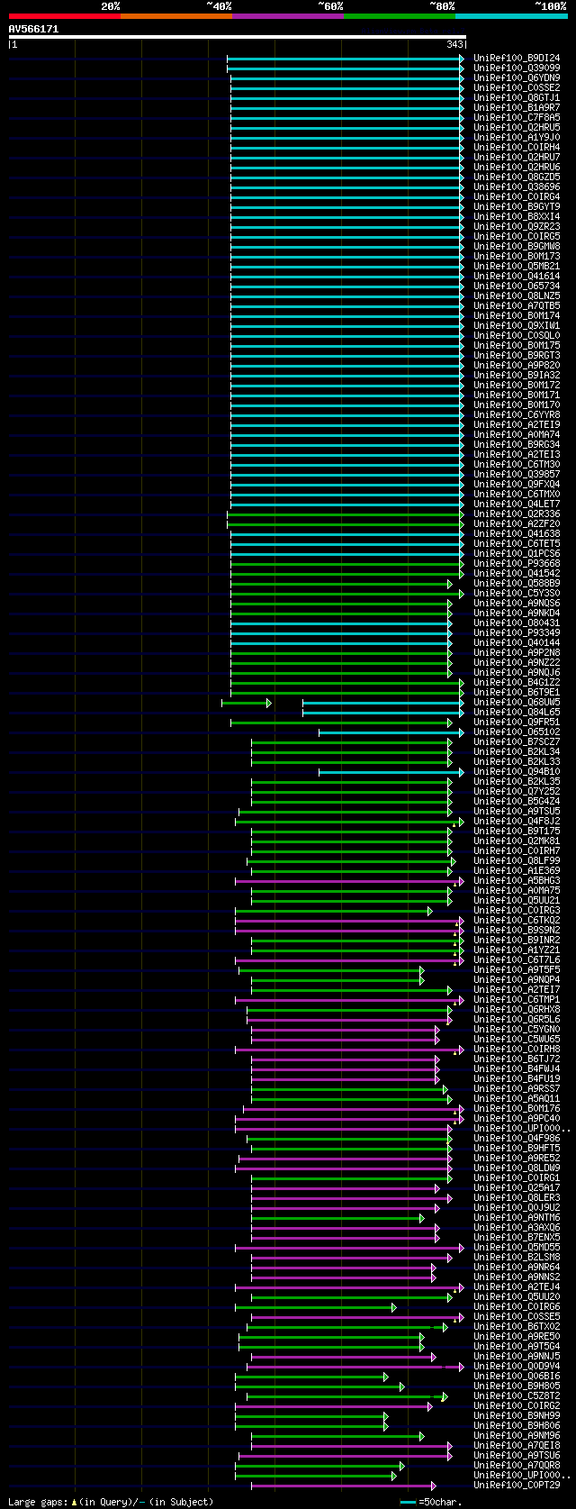Click the short green fragment arrow of UniRef100_Q68UW5

coord(246,703)
